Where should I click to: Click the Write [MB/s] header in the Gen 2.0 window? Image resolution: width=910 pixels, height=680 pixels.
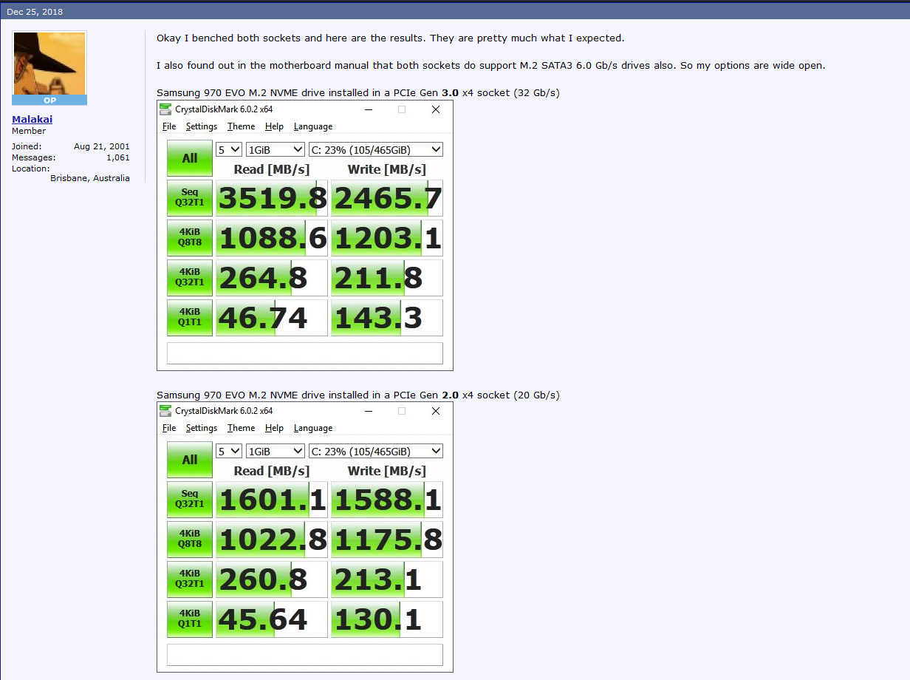point(387,471)
